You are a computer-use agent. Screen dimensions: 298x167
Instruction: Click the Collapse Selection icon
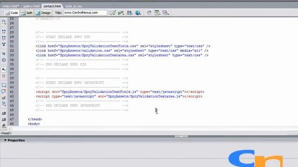click(4, 38)
